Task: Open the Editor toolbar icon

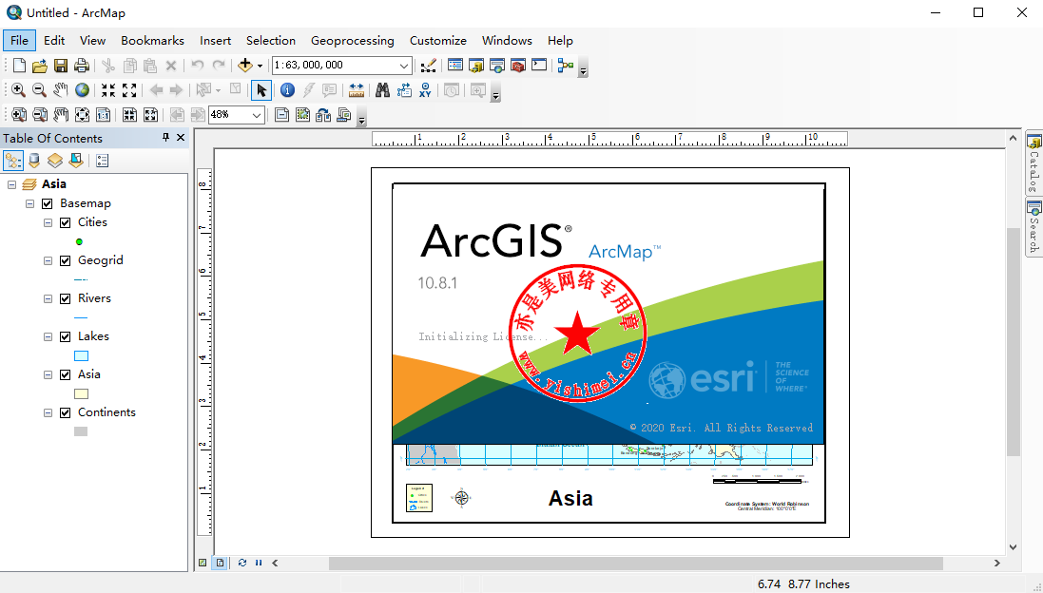Action: [x=429, y=66]
